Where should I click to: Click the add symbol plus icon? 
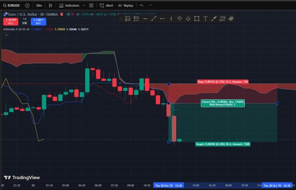coord(27,6)
